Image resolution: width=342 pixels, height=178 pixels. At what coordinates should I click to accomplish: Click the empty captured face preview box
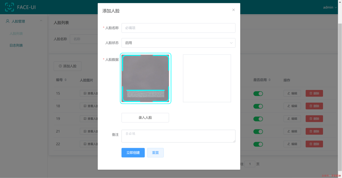207,78
